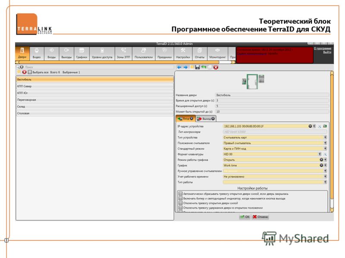
Task: Click the new door star icon in detail toolbar
Action: click(x=191, y=67)
